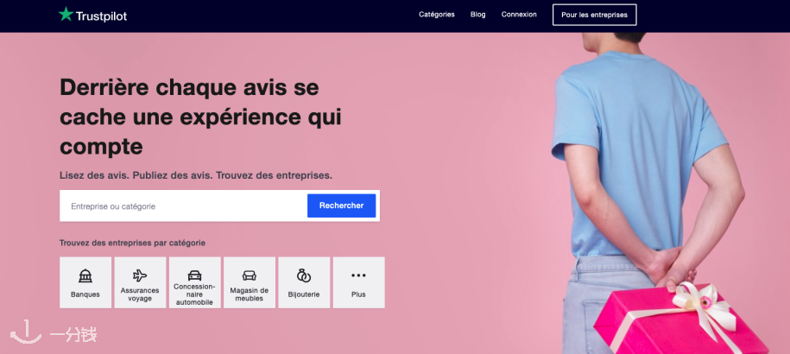
Task: Click the Pour les entreprises button
Action: point(595,15)
